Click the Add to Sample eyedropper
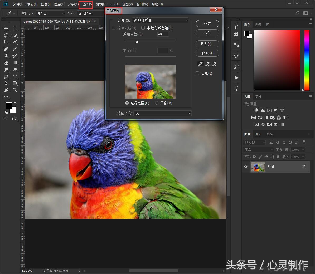The height and width of the screenshot is (274, 315). coord(207,64)
